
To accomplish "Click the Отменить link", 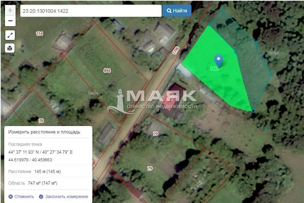I will (x=24, y=197).
